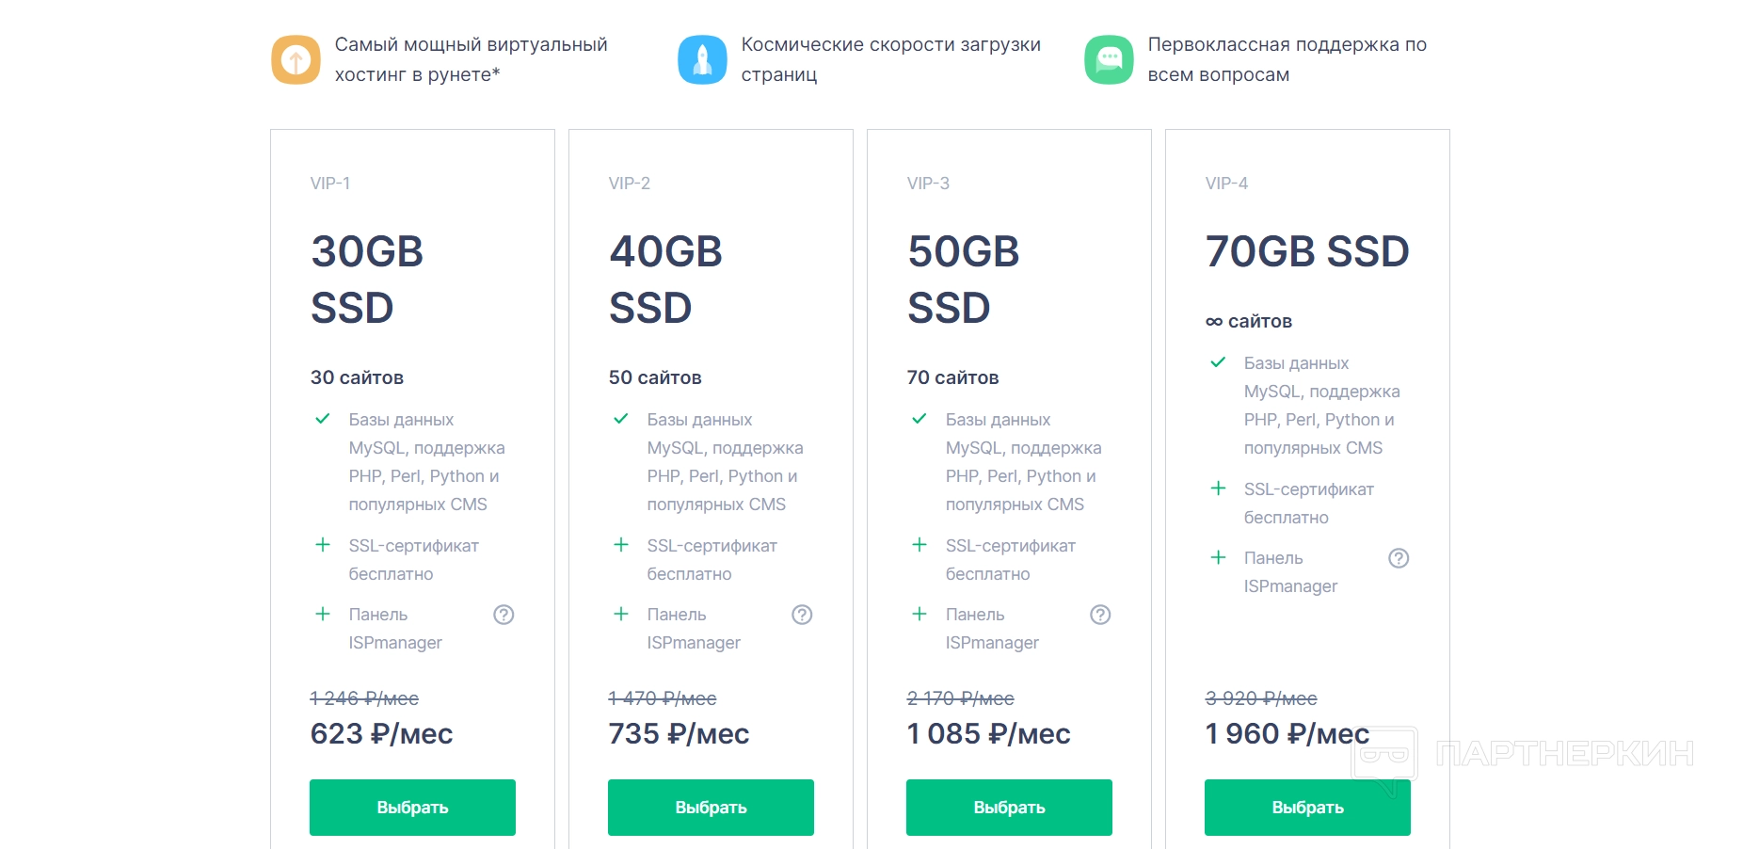
Task: Click the plus icon beside Панель in VIP-3
Action: coord(919,615)
